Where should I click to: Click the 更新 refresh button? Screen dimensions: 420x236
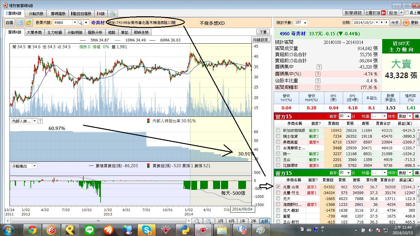(x=410, y=22)
